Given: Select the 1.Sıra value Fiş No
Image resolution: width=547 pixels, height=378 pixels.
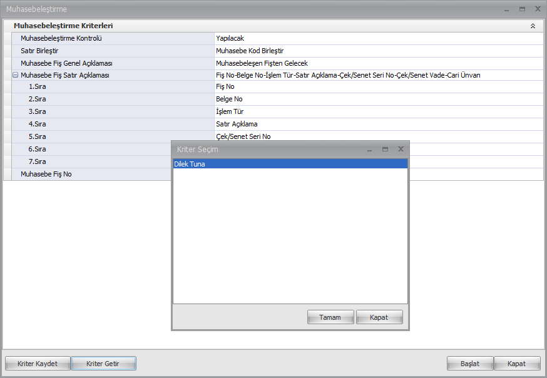Looking at the screenshot, I should coord(378,86).
